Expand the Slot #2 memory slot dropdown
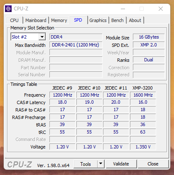This screenshot has height=175, width=174. click(42, 37)
